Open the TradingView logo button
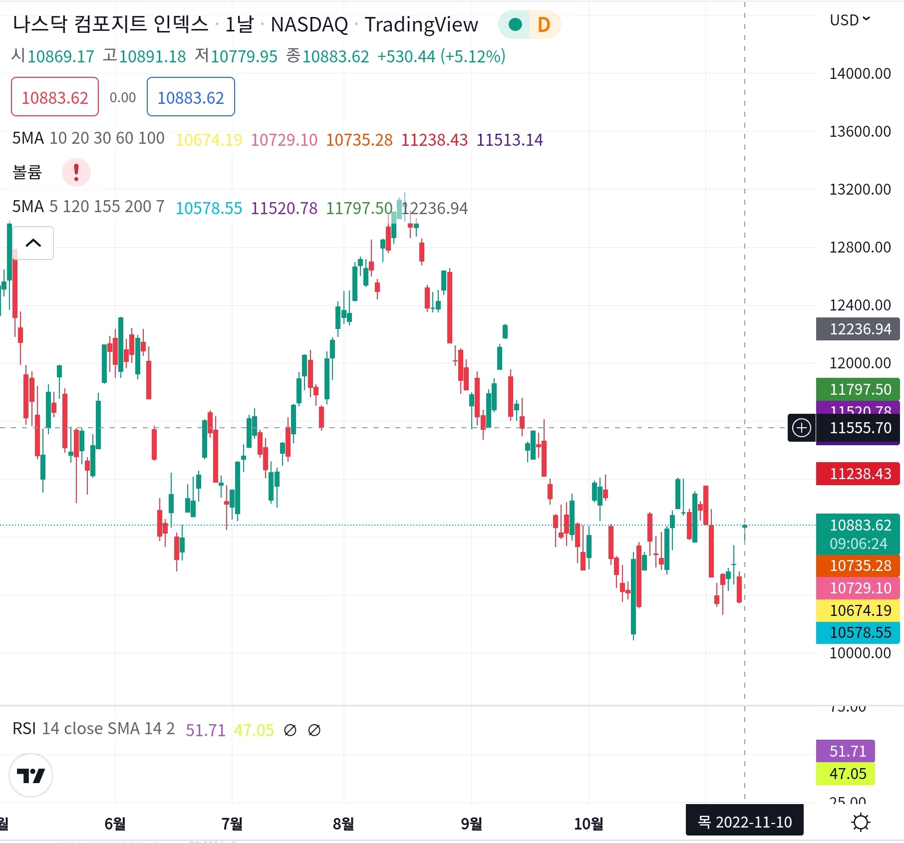Screen dimensions: 904x843 (31, 775)
